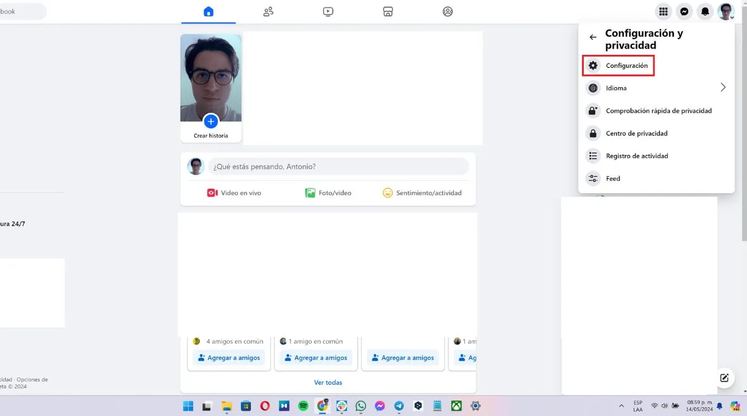
Task: Select the Friends icon in top navigation
Action: point(268,11)
